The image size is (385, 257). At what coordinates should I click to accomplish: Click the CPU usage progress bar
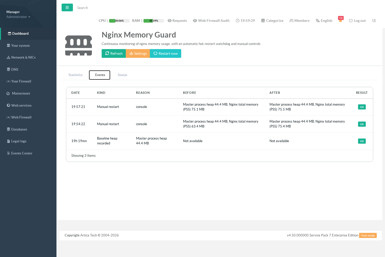click(119, 21)
